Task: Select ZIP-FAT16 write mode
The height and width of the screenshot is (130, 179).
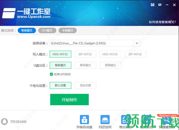Action: pos(135,54)
